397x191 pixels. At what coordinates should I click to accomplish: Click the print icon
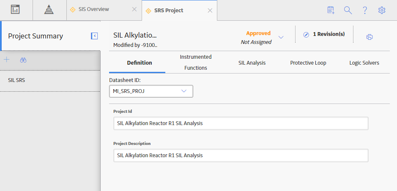click(x=370, y=37)
